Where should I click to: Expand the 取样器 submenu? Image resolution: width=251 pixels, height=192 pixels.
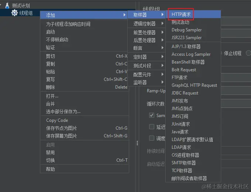147,15
